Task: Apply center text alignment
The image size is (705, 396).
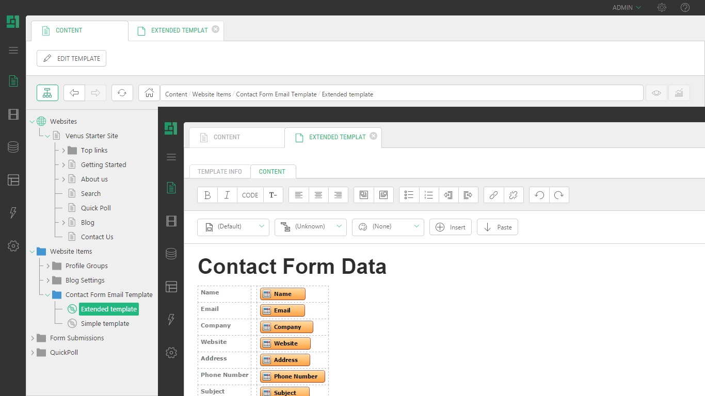Action: pos(318,195)
